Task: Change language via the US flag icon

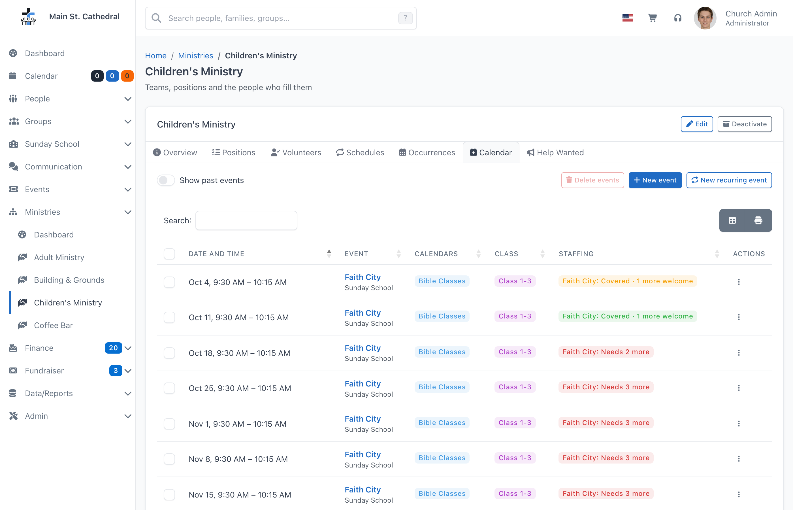Action: [628, 18]
